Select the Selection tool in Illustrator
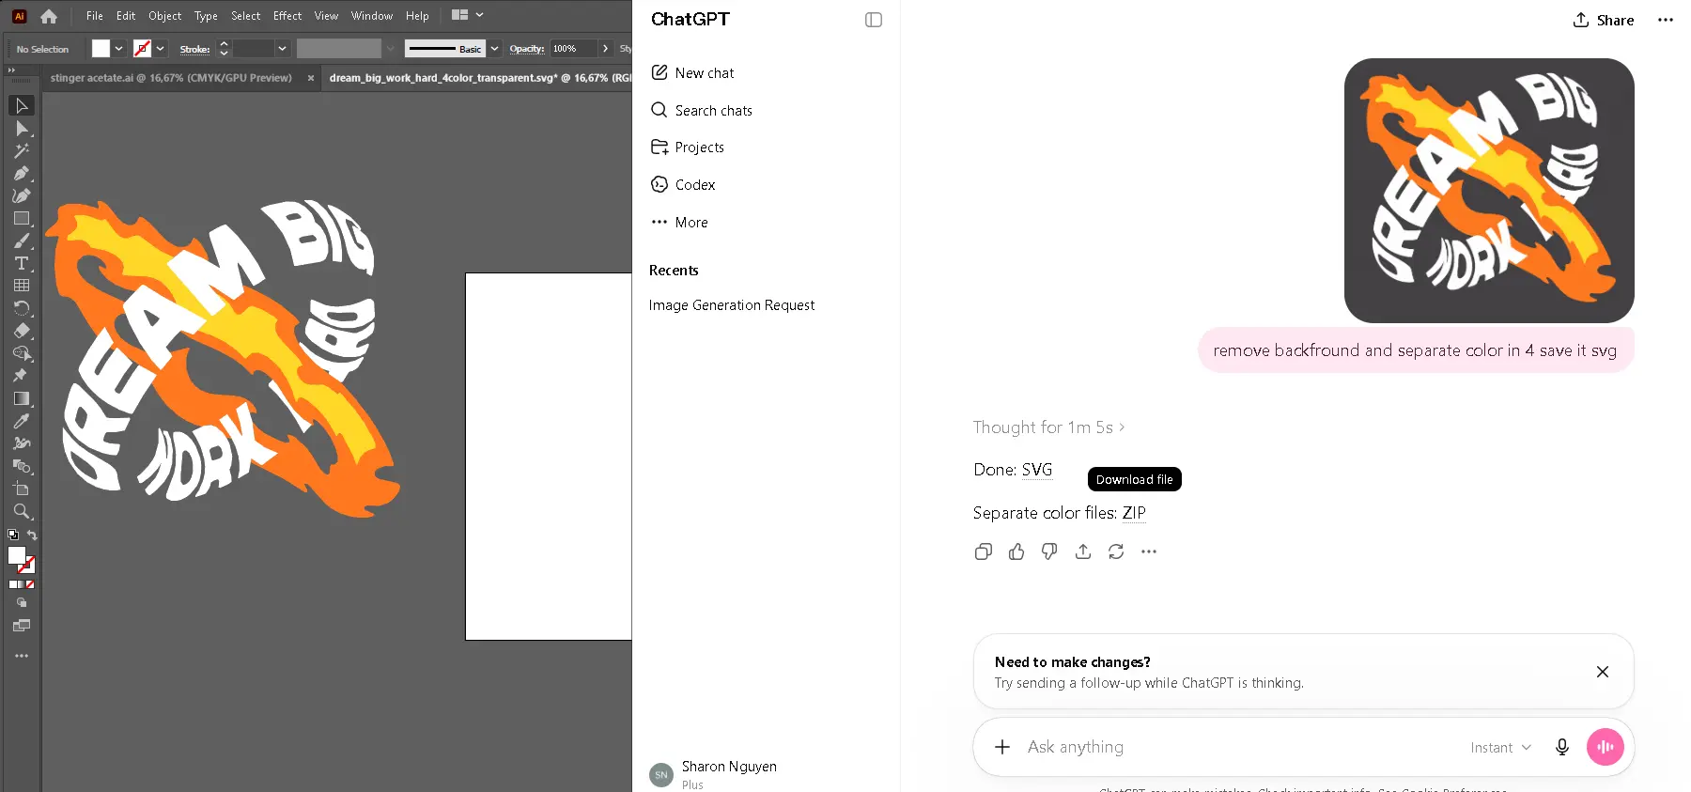Viewport: 1691px width, 792px height. point(22,105)
